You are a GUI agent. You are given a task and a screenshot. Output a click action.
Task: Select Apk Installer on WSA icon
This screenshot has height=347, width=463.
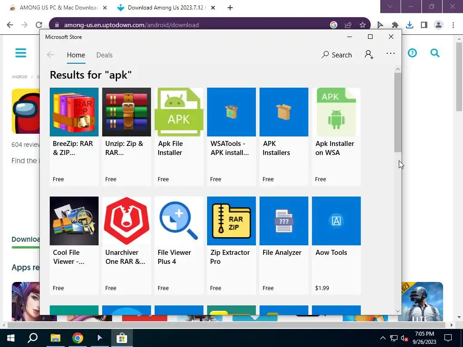tap(336, 112)
